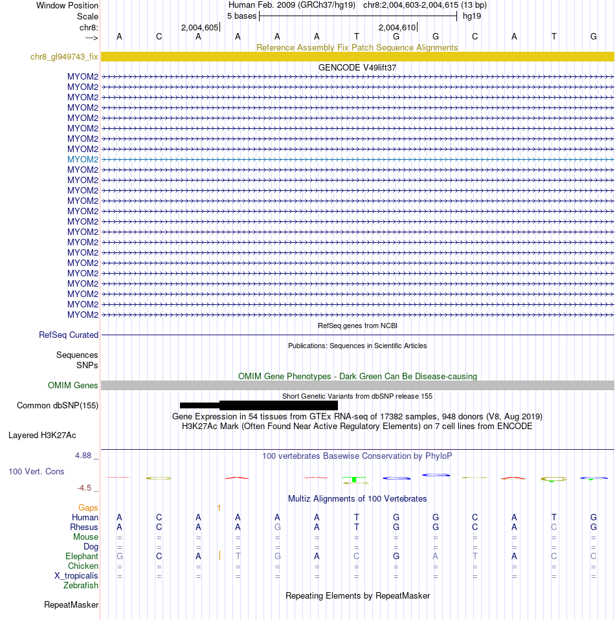Viewport: 615px width, 620px height.
Task: Click the orange Gaps label
Action: 88,507
